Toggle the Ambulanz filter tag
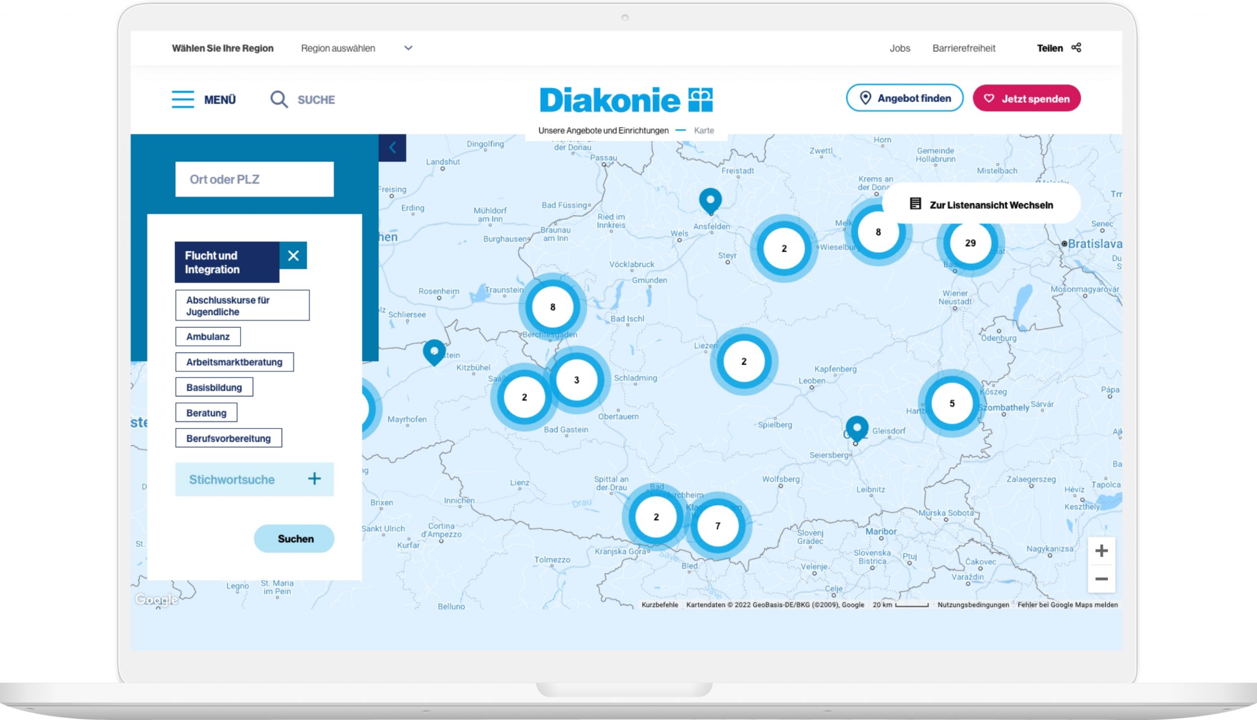The width and height of the screenshot is (1257, 720). point(208,337)
